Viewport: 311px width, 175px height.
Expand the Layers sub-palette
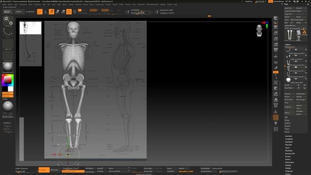pyautogui.click(x=287, y=148)
